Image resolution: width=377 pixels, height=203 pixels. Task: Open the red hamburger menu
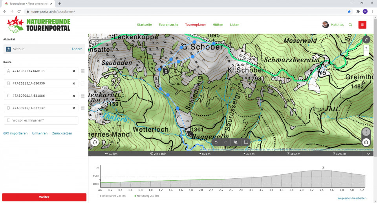[x=362, y=25]
